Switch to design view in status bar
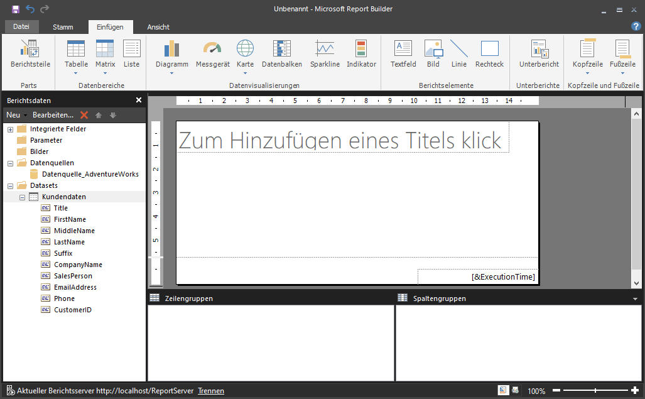This screenshot has height=399, width=645. click(503, 390)
